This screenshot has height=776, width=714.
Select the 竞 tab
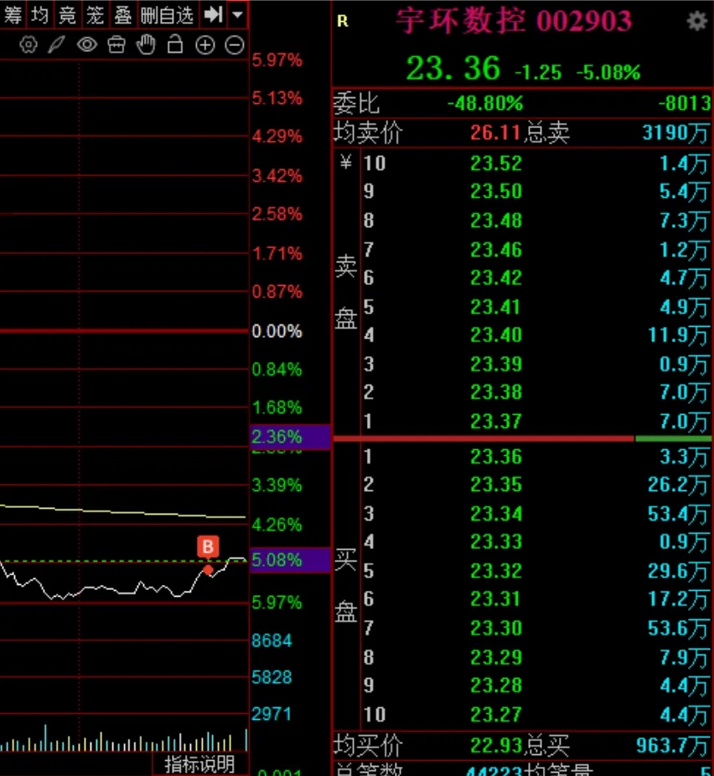tap(68, 14)
